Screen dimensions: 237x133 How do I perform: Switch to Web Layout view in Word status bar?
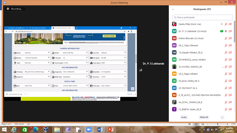[203, 124]
